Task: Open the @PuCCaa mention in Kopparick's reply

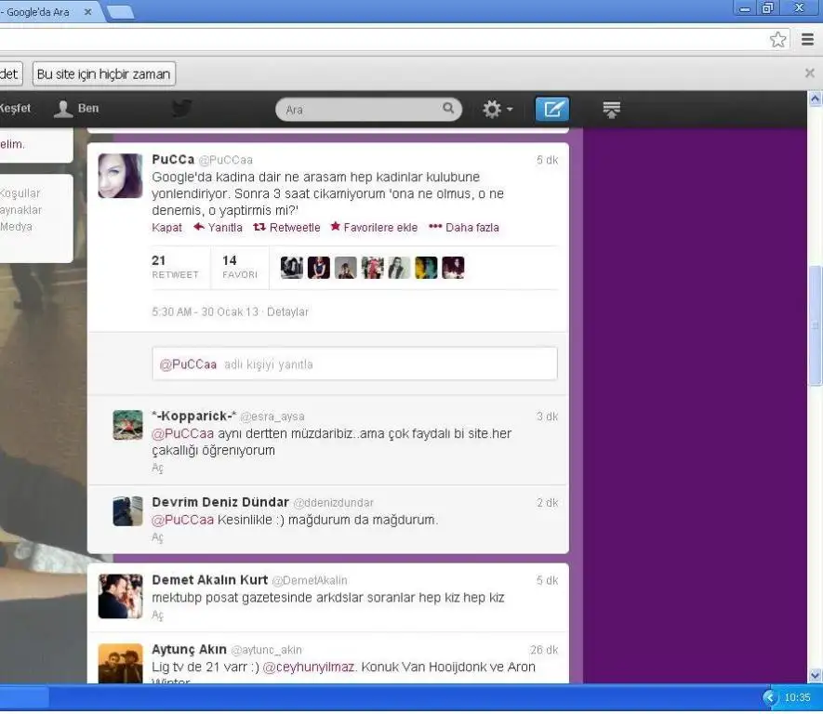Action: [x=182, y=434]
